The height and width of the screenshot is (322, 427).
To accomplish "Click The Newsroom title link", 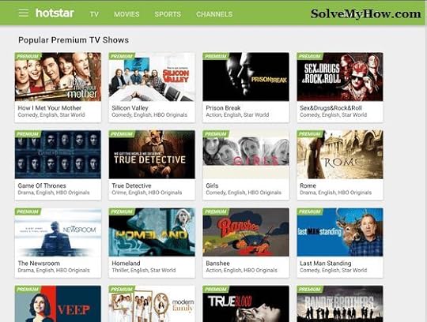I will click(x=39, y=264).
